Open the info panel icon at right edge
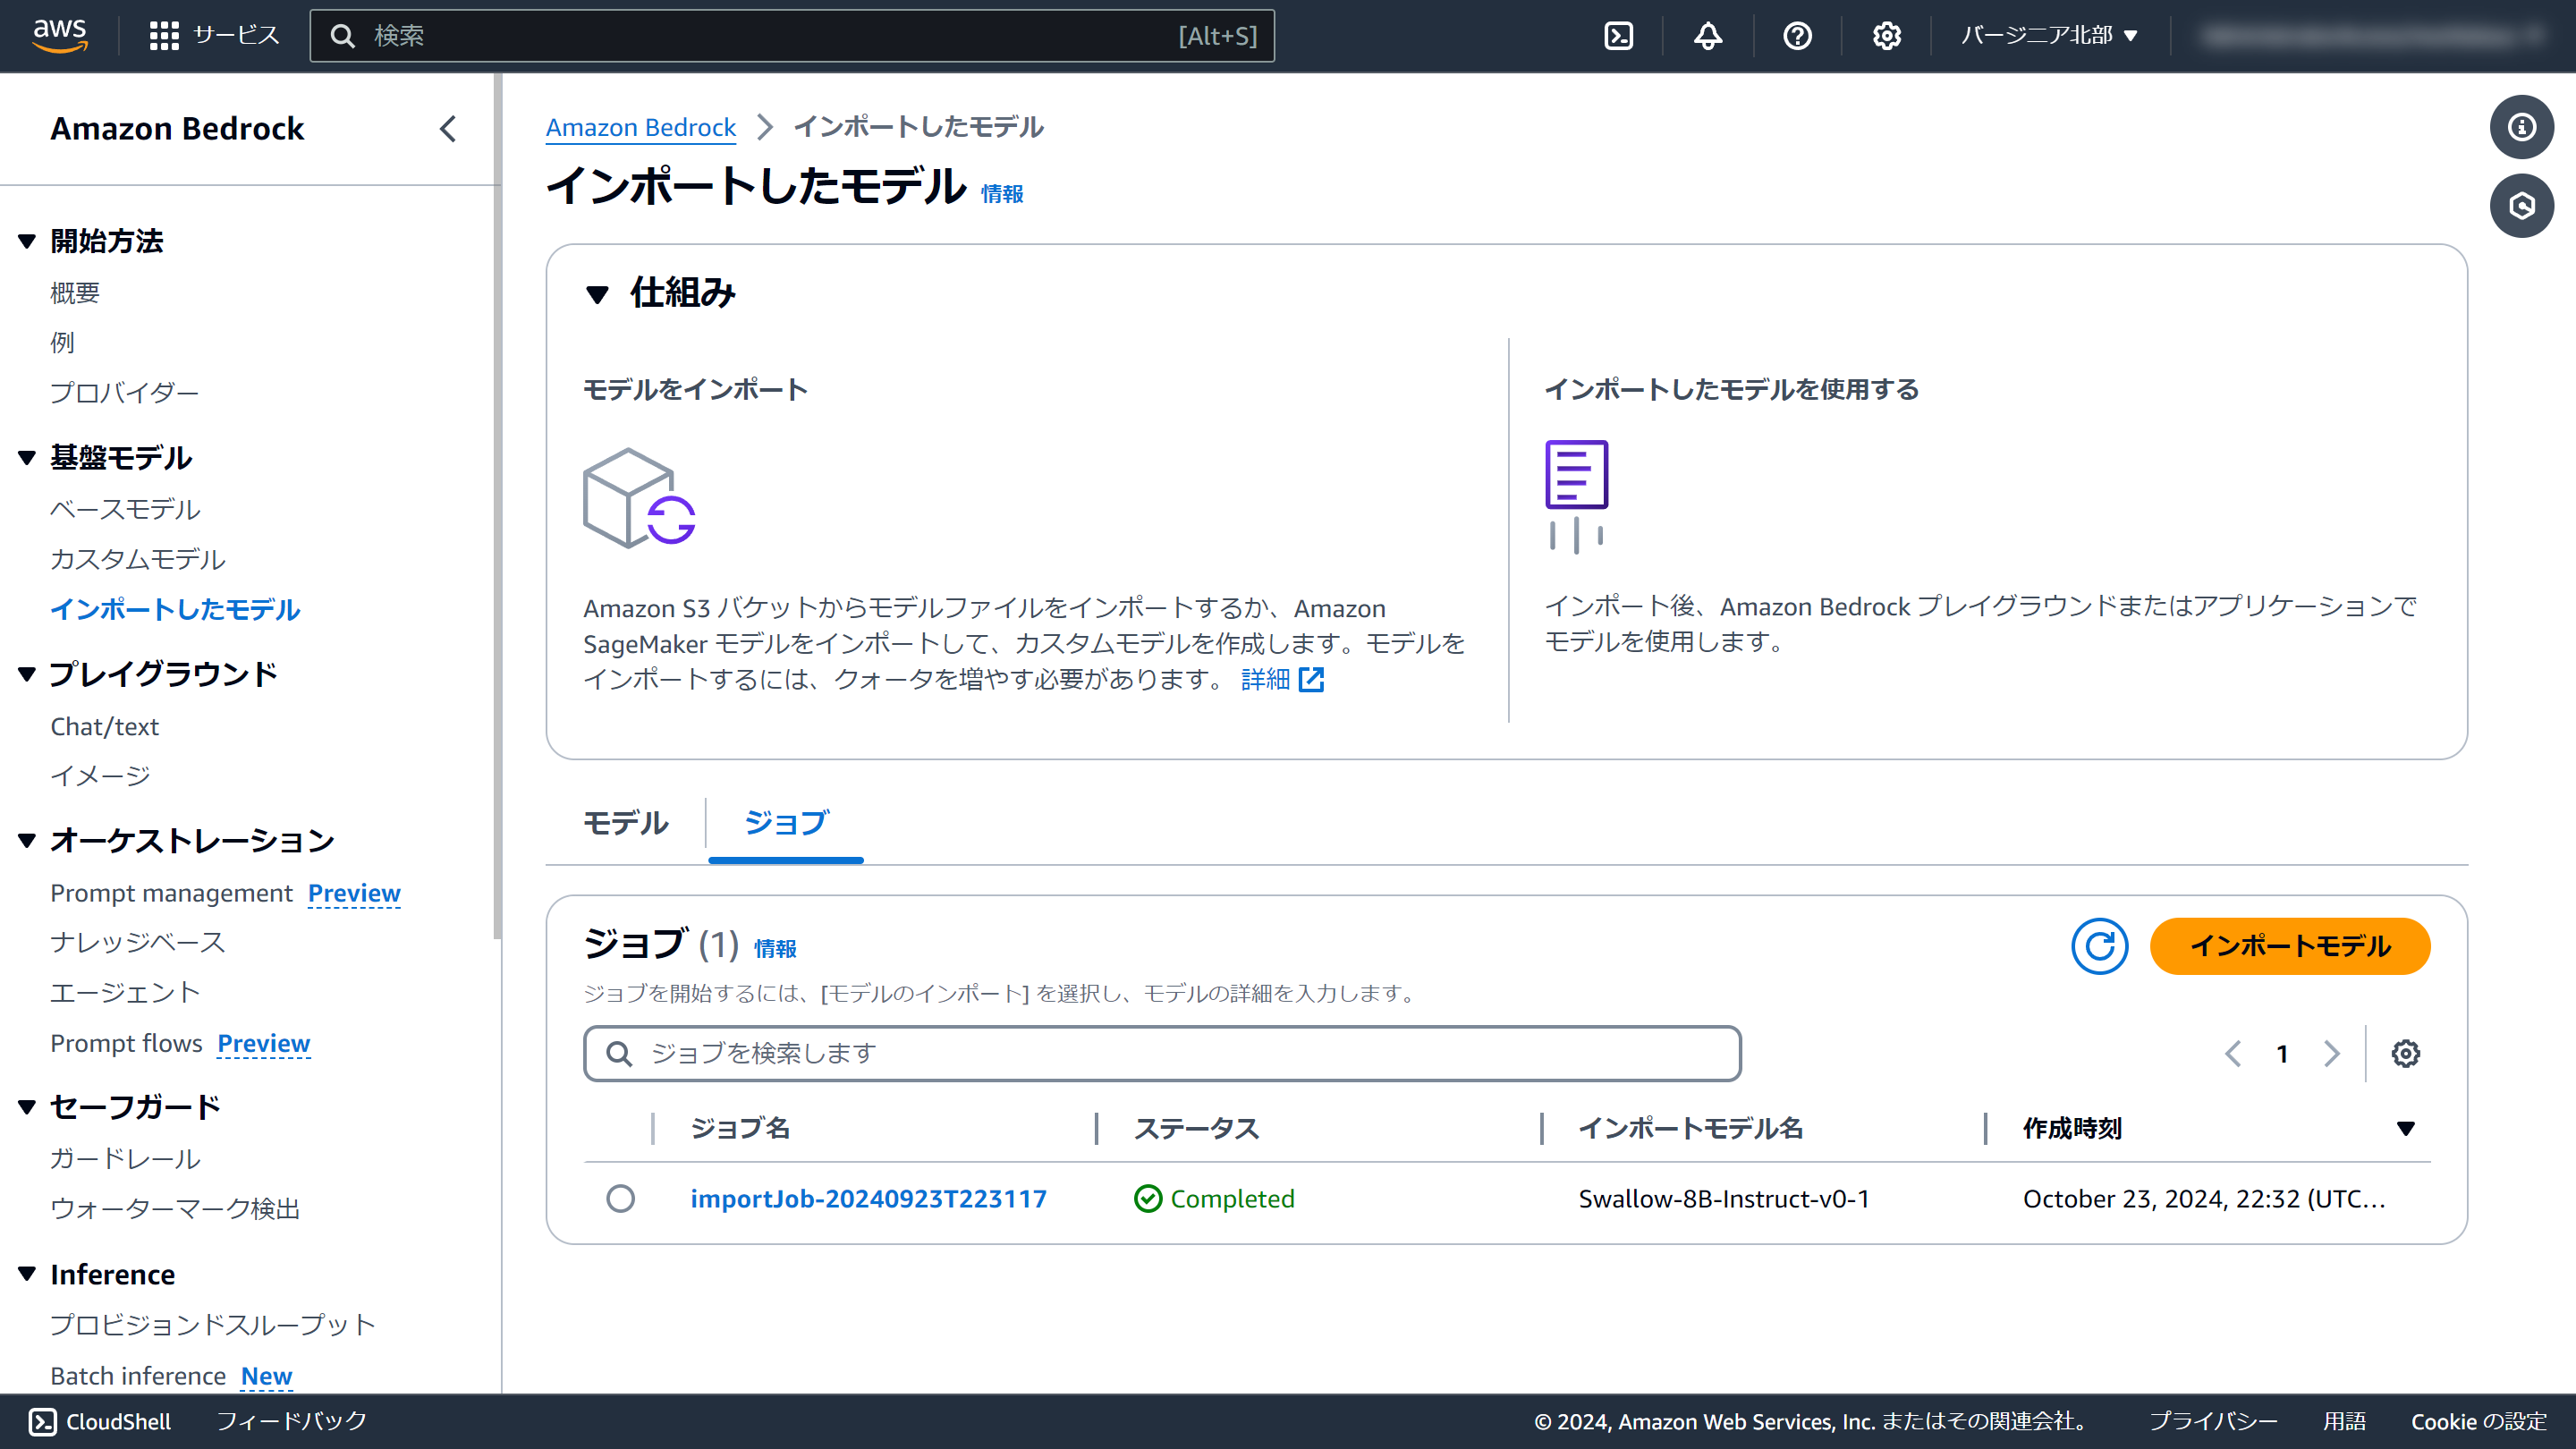 pos(2521,127)
